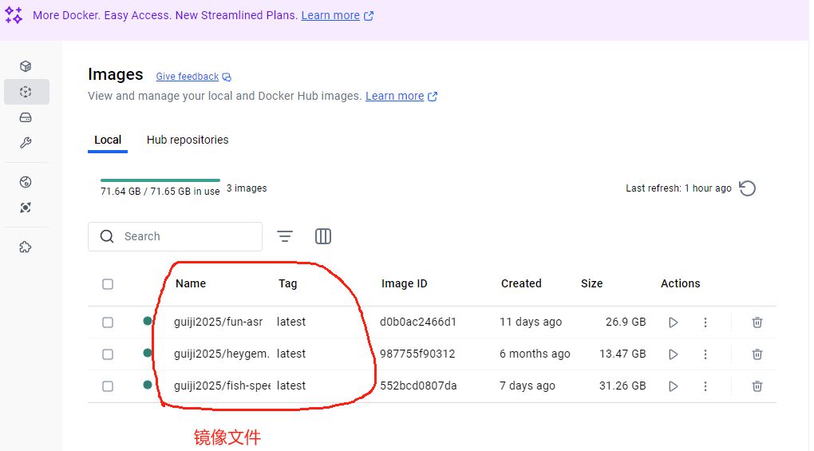Open more actions for guiji2025/fun-asr
This screenshot has width=814, height=451.
coord(705,322)
